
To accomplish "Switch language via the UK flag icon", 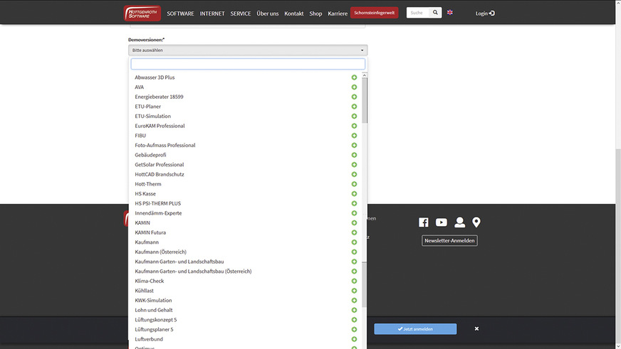I will pyautogui.click(x=450, y=13).
